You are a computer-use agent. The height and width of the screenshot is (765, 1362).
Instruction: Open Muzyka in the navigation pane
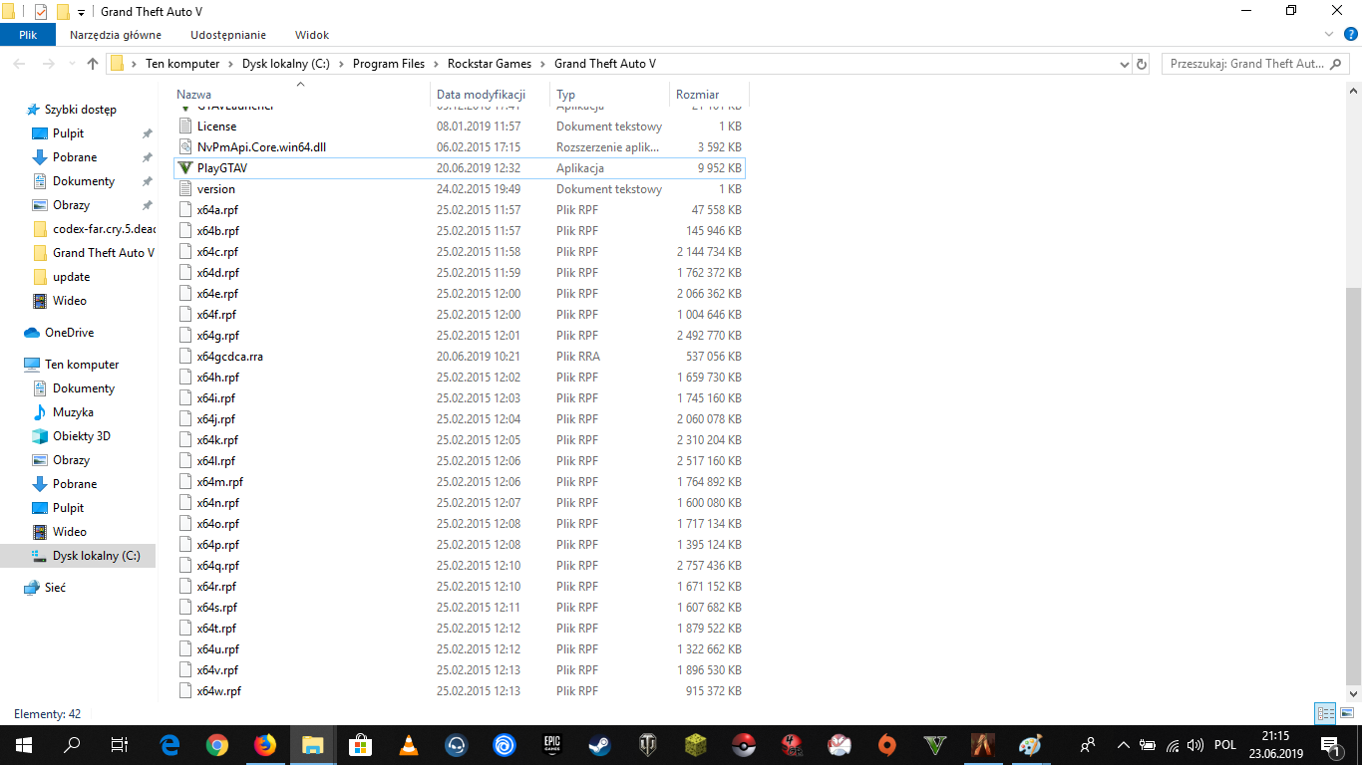point(63,412)
